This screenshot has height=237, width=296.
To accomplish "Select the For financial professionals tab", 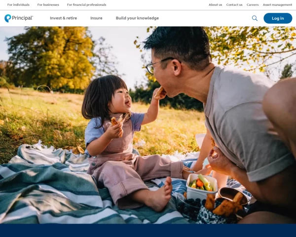I will coord(86,5).
